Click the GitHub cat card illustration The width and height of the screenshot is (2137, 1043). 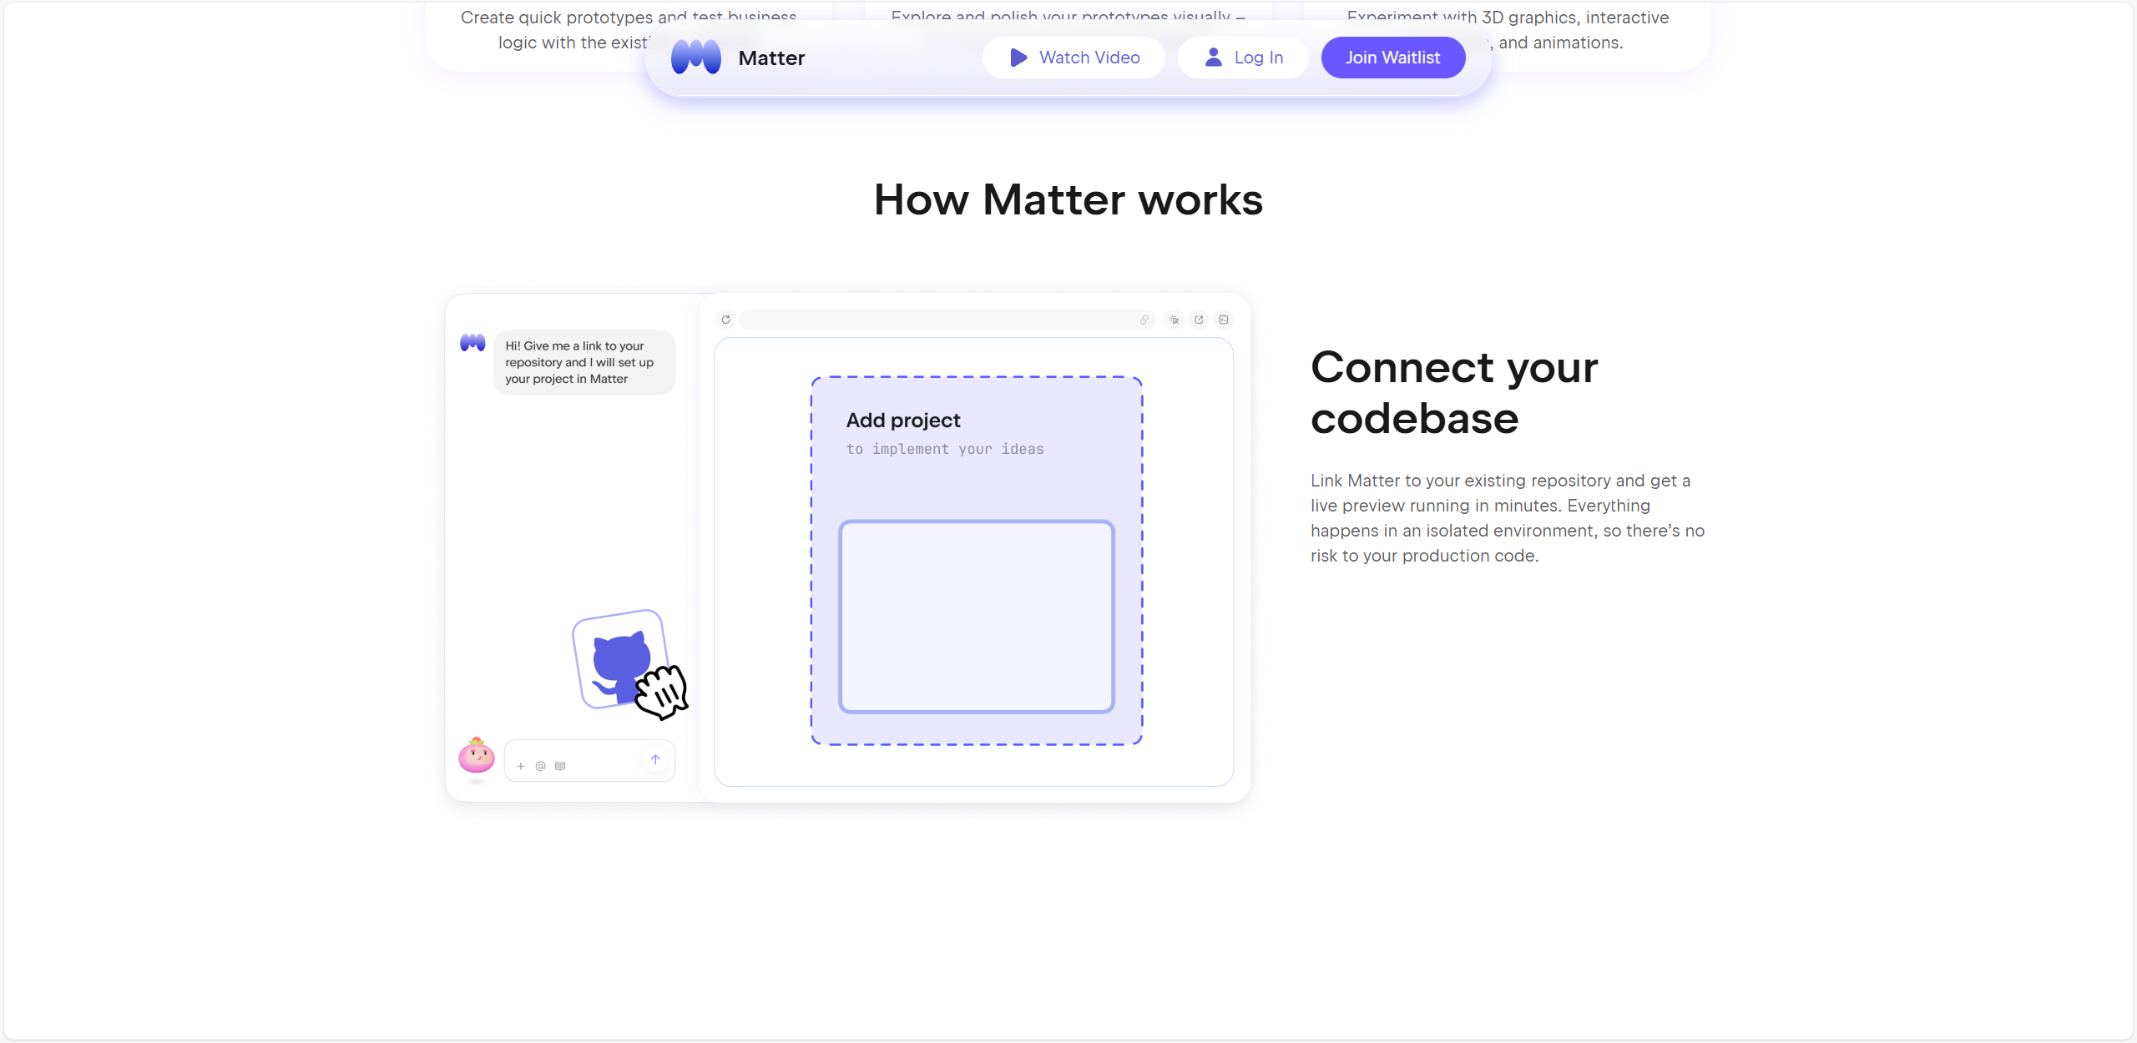point(622,659)
